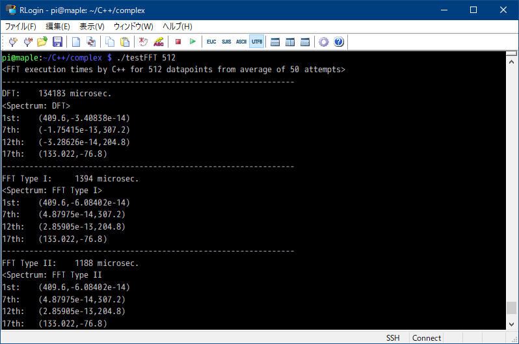This screenshot has height=344, width=519.
Task: Click the window resize grip in status bar
Action: pyautogui.click(x=514, y=339)
